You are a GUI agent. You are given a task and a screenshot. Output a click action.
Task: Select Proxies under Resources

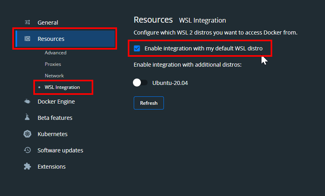pos(53,64)
